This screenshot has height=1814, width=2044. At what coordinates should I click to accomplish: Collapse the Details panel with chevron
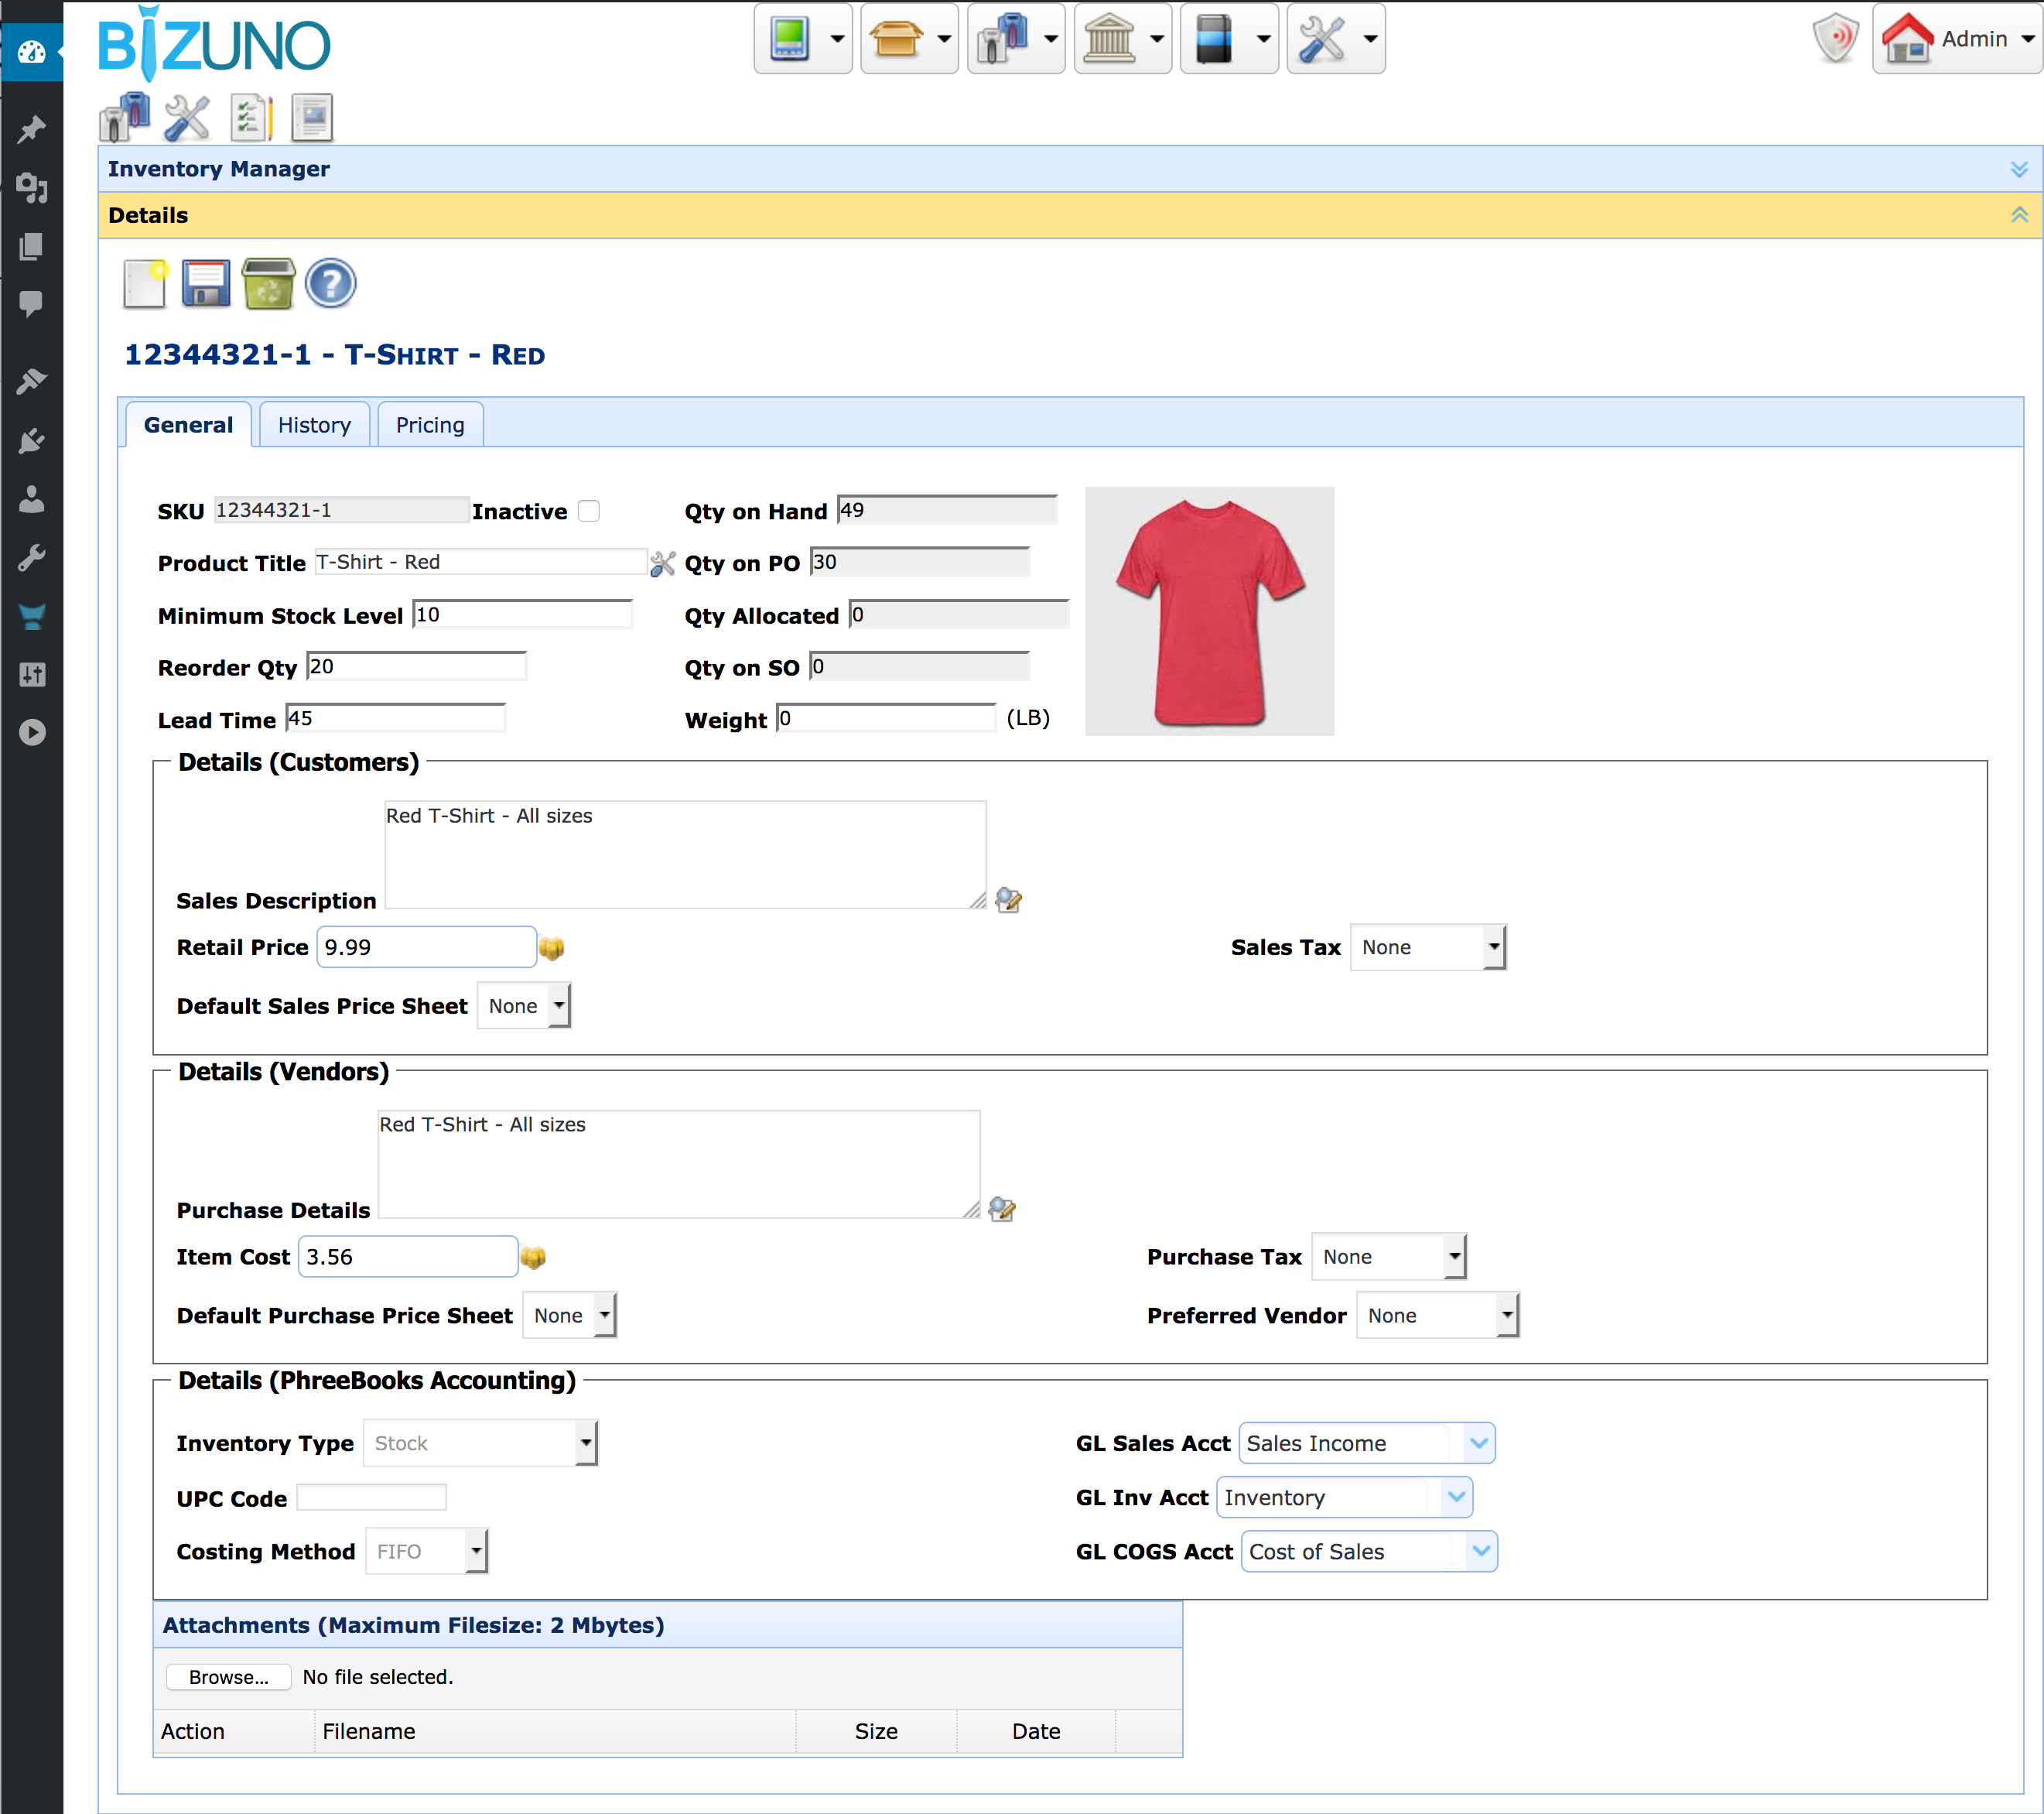[2019, 215]
